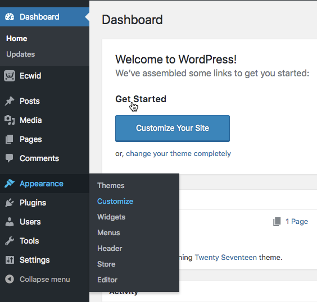The image size is (317, 302).
Task: Choose Editor from the Appearance flyout
Action: point(107,280)
